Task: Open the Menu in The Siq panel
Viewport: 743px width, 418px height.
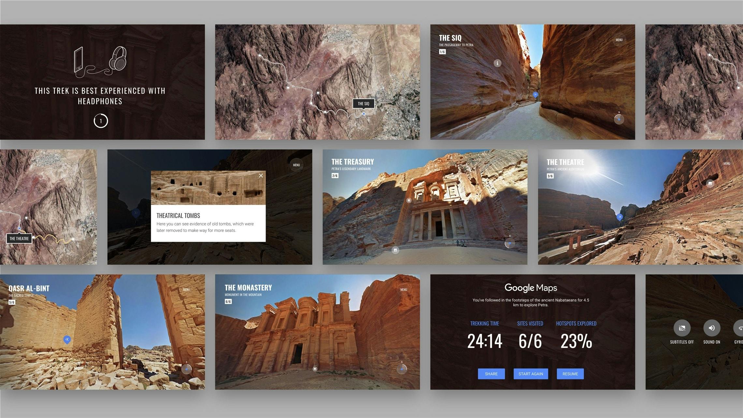Action: (x=619, y=40)
